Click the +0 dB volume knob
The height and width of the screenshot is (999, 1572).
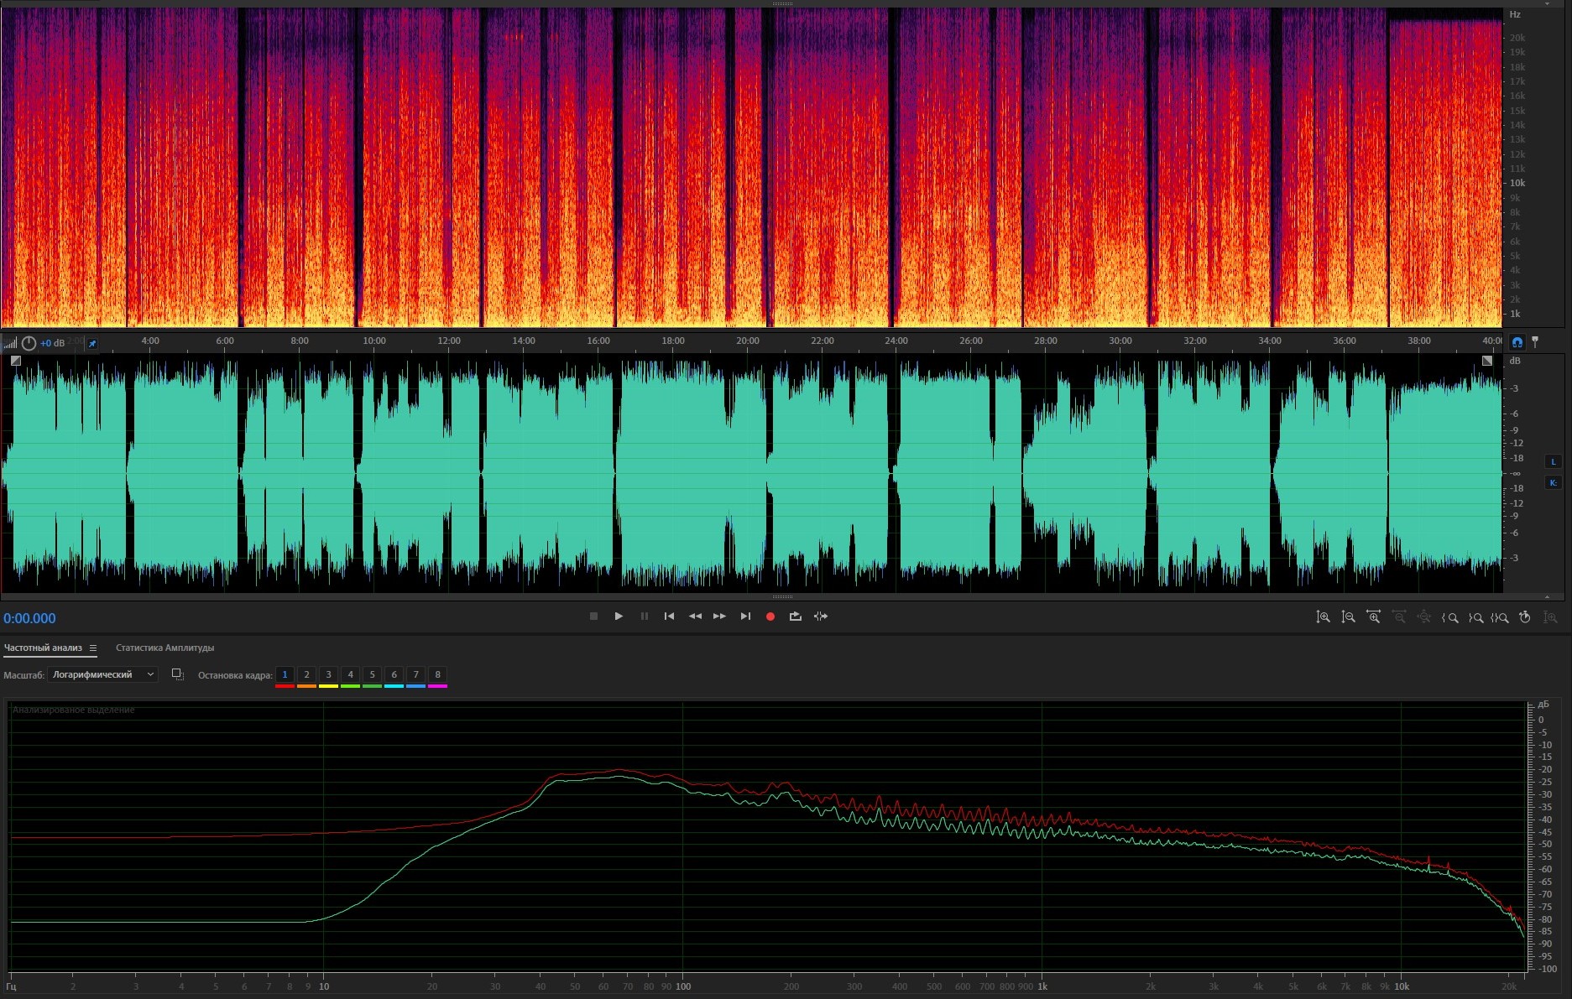[29, 343]
